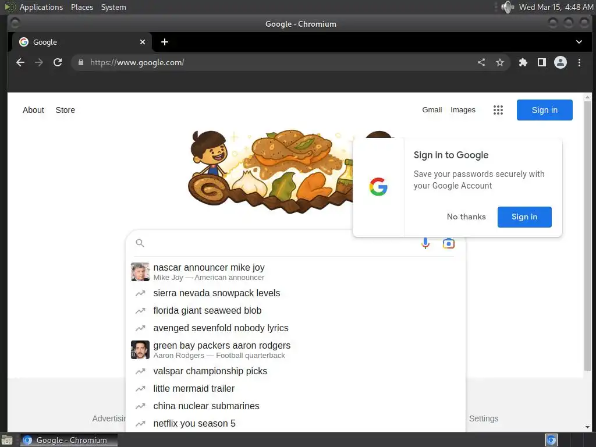
Task: Open the Chromium three-dot menu
Action: 579,62
